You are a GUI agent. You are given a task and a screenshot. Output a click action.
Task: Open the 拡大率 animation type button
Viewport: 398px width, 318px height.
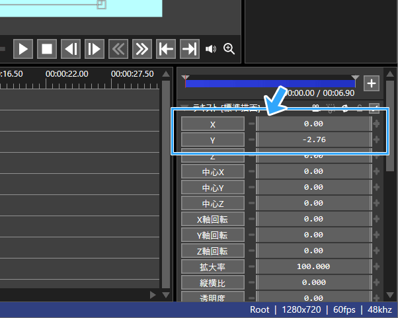pyautogui.click(x=213, y=266)
